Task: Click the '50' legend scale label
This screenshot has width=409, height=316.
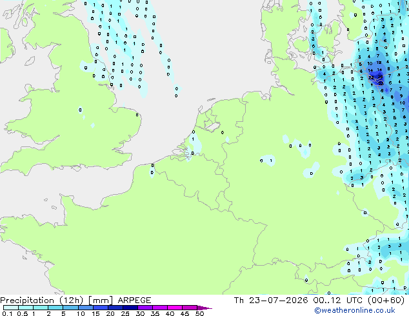Action: 199,313
